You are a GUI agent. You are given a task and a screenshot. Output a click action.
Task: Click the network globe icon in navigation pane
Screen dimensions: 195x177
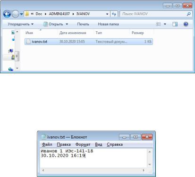pos(11,69)
